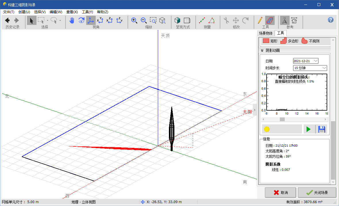
Task: Open the 编辑(W) menu
Action: click(56, 12)
